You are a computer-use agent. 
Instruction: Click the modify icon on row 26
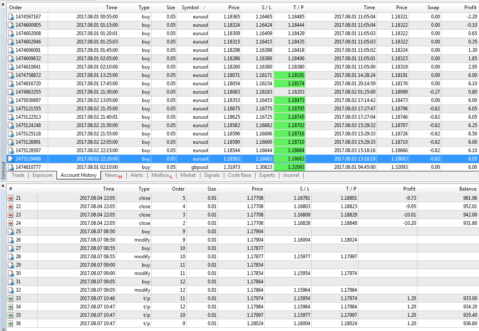pyautogui.click(x=11, y=240)
